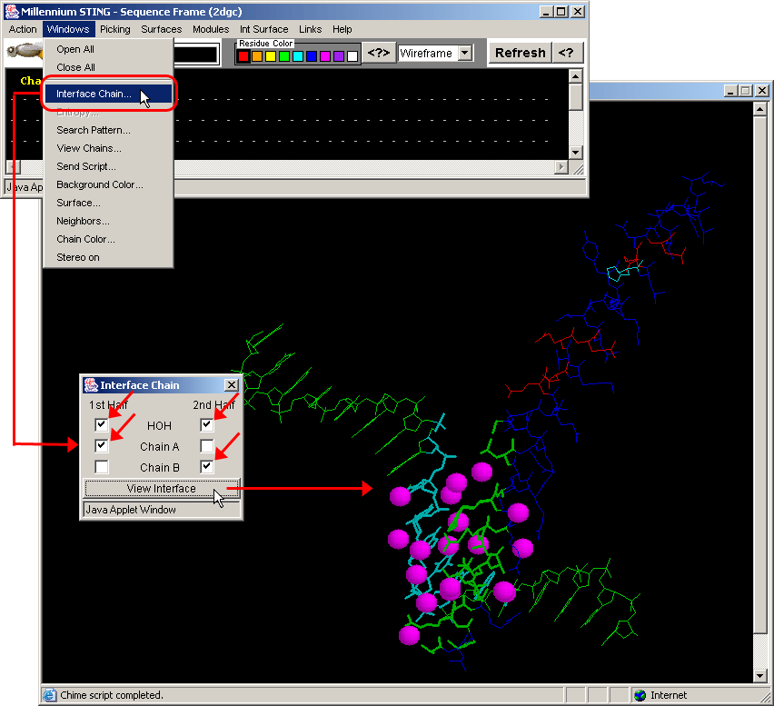Select Interface Chain... menu entry

point(109,94)
